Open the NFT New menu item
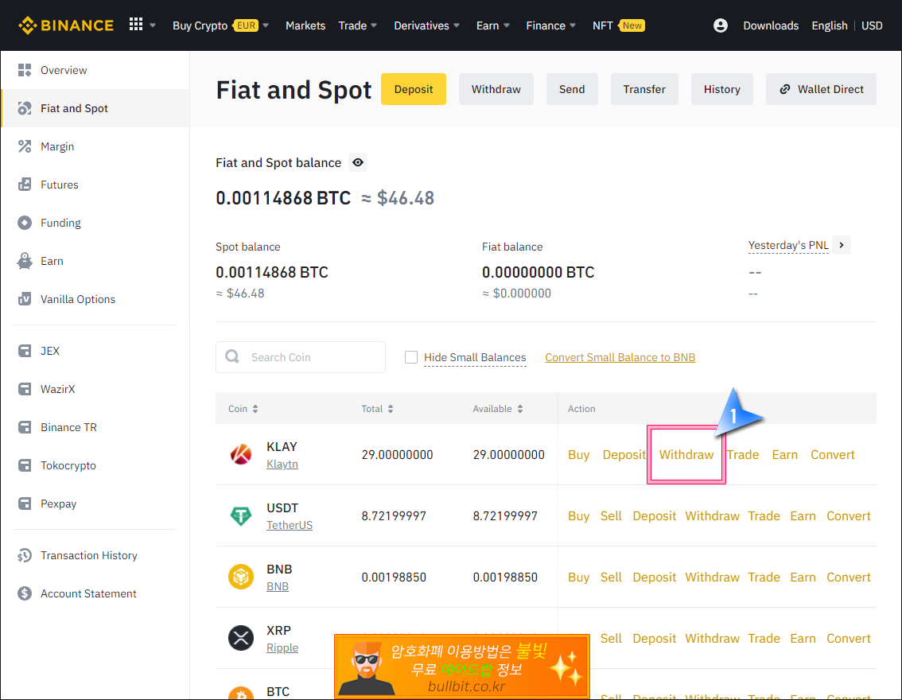The image size is (902, 700). 618,25
